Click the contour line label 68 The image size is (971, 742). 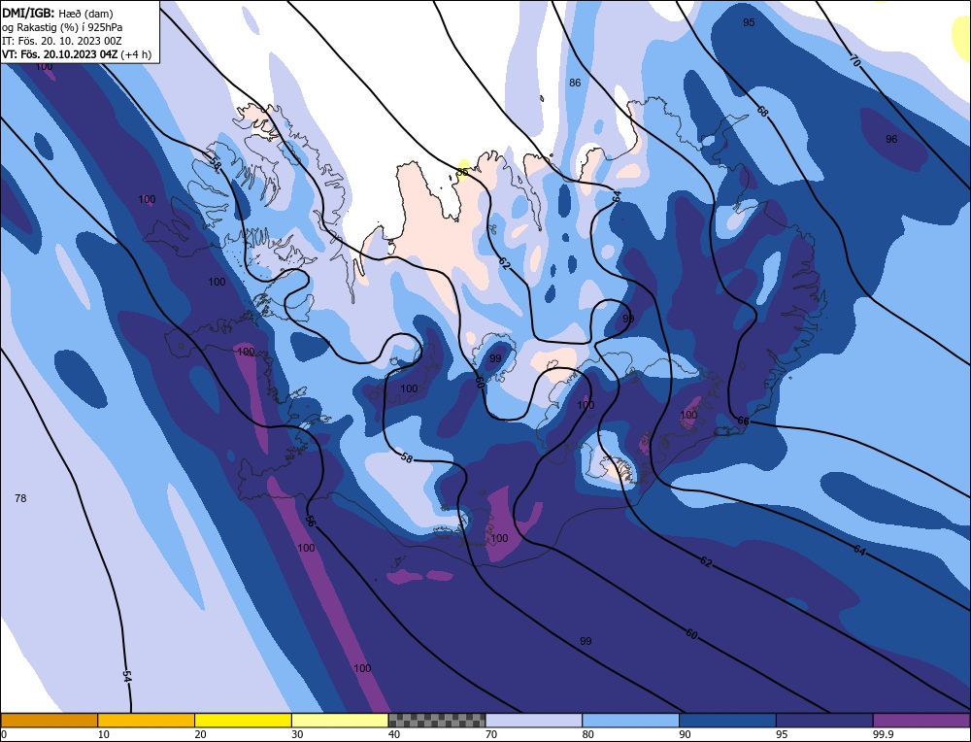pyautogui.click(x=762, y=112)
